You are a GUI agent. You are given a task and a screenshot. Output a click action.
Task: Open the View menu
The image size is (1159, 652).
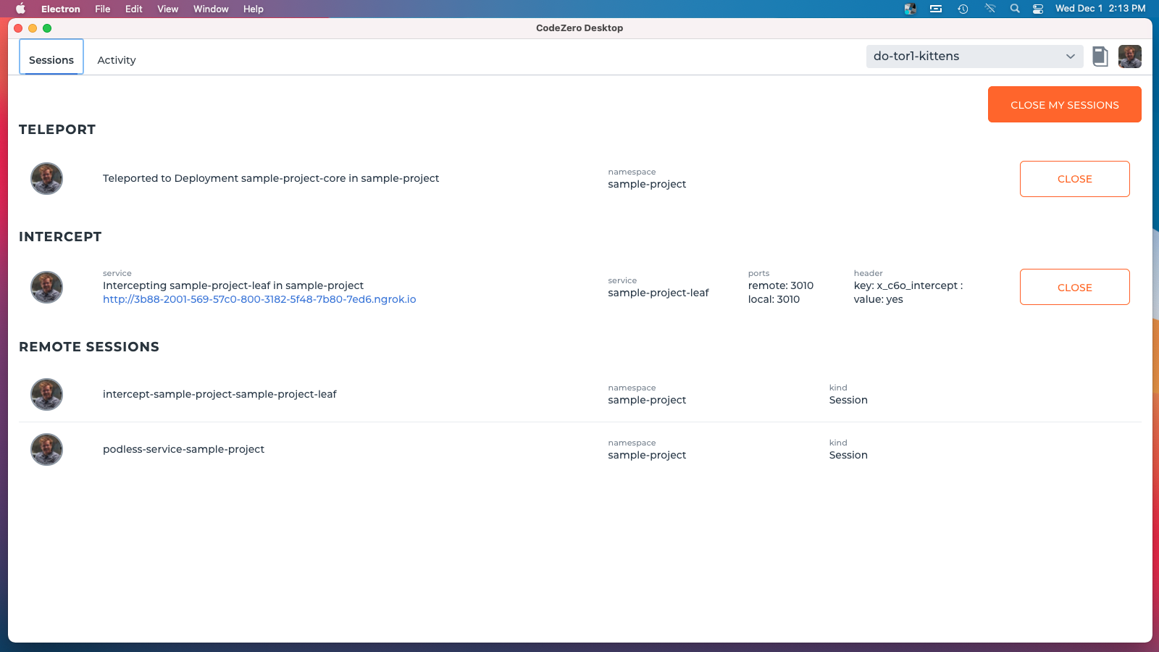[x=168, y=9]
